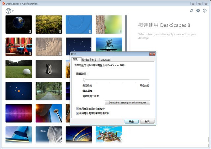This screenshot has height=149, width=211.
Task: Click film strip icon on grass field thumbnail
Action: point(60,31)
